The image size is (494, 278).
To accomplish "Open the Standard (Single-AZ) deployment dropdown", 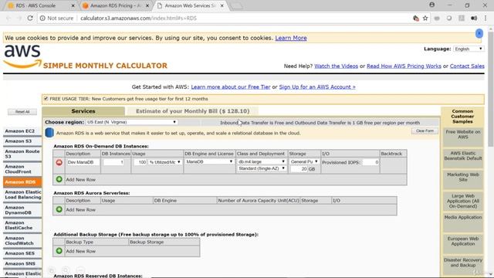I will coord(261,168).
